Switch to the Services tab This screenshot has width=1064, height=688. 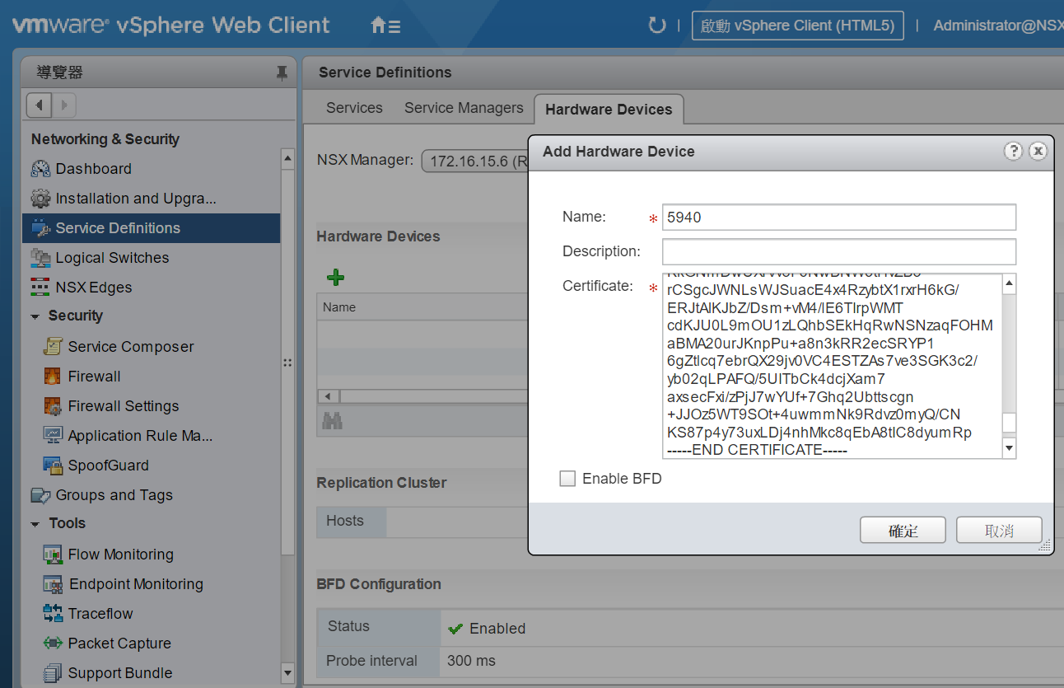click(x=354, y=108)
